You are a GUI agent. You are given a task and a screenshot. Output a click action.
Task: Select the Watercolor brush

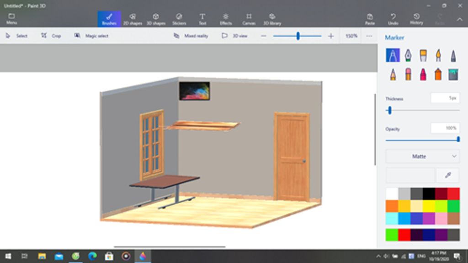438,55
